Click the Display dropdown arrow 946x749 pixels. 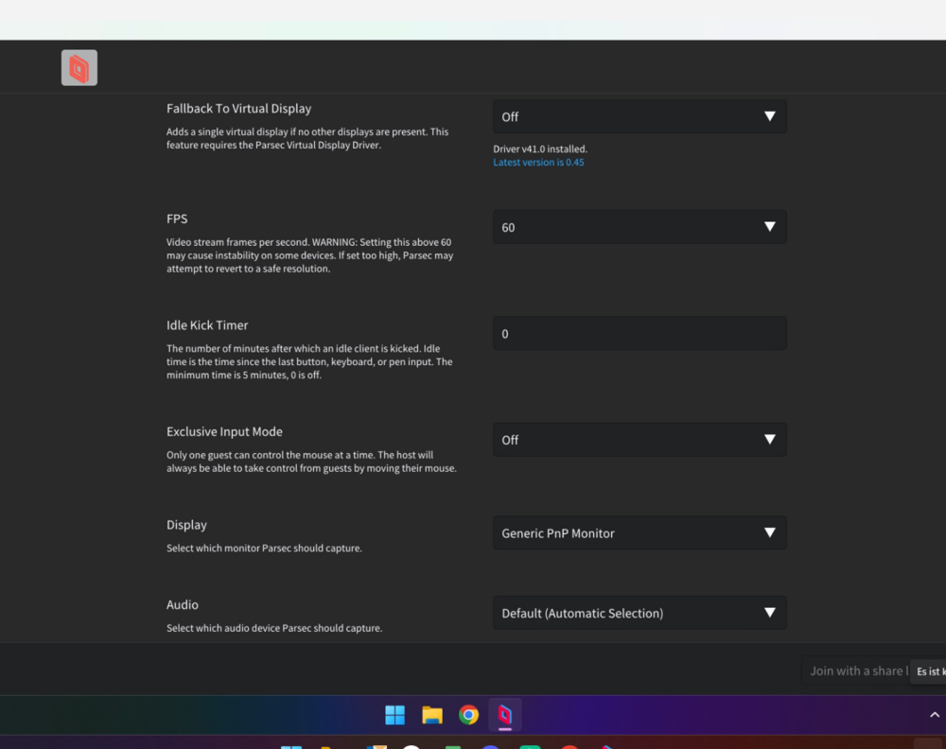pos(770,532)
